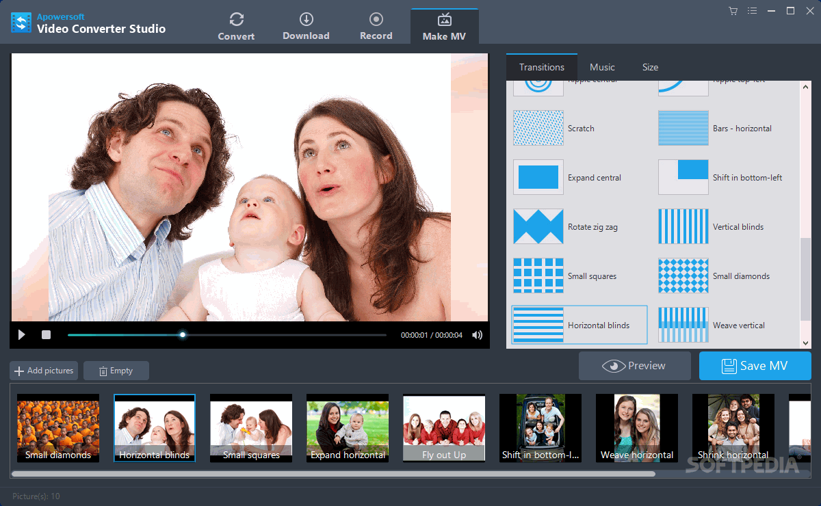Viewport: 821px width, 506px height.
Task: Click the Preview button
Action: (634, 365)
